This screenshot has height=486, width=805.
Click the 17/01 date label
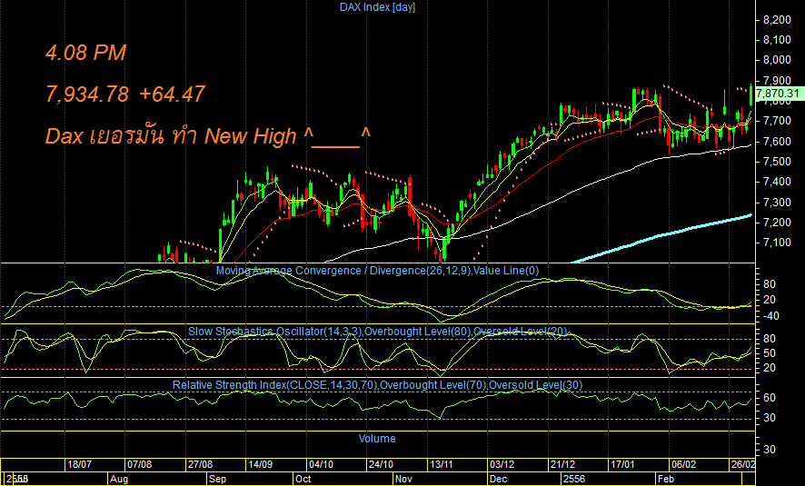622,464
